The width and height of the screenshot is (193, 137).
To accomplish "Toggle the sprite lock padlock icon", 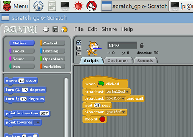I will [x=142, y=46].
